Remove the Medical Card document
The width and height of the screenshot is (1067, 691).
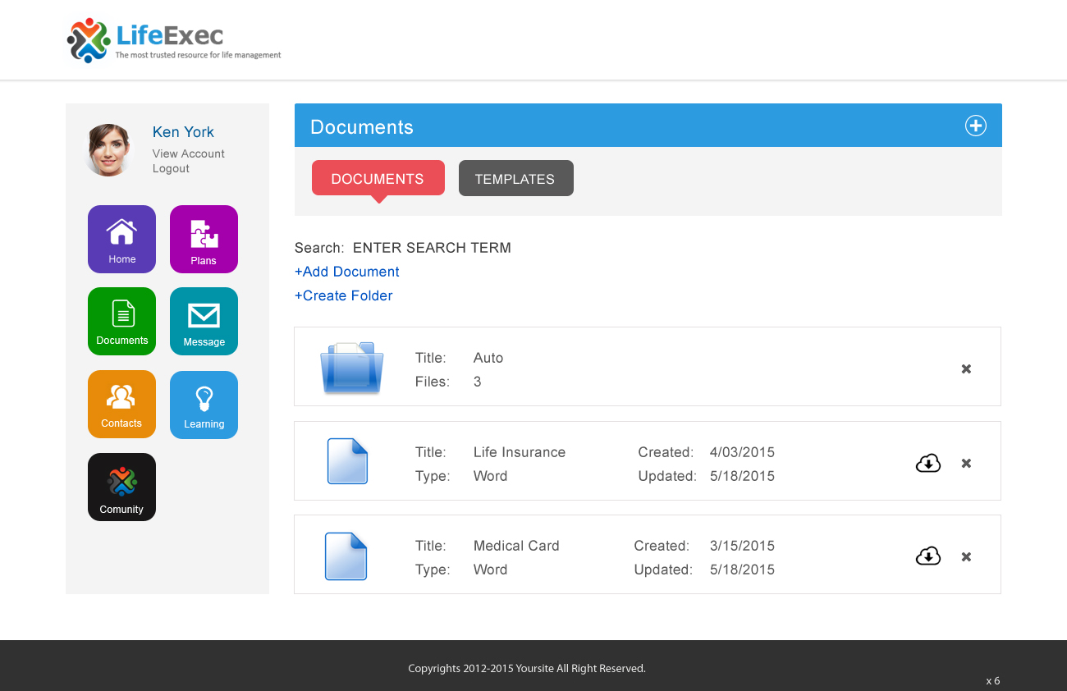[x=966, y=557]
